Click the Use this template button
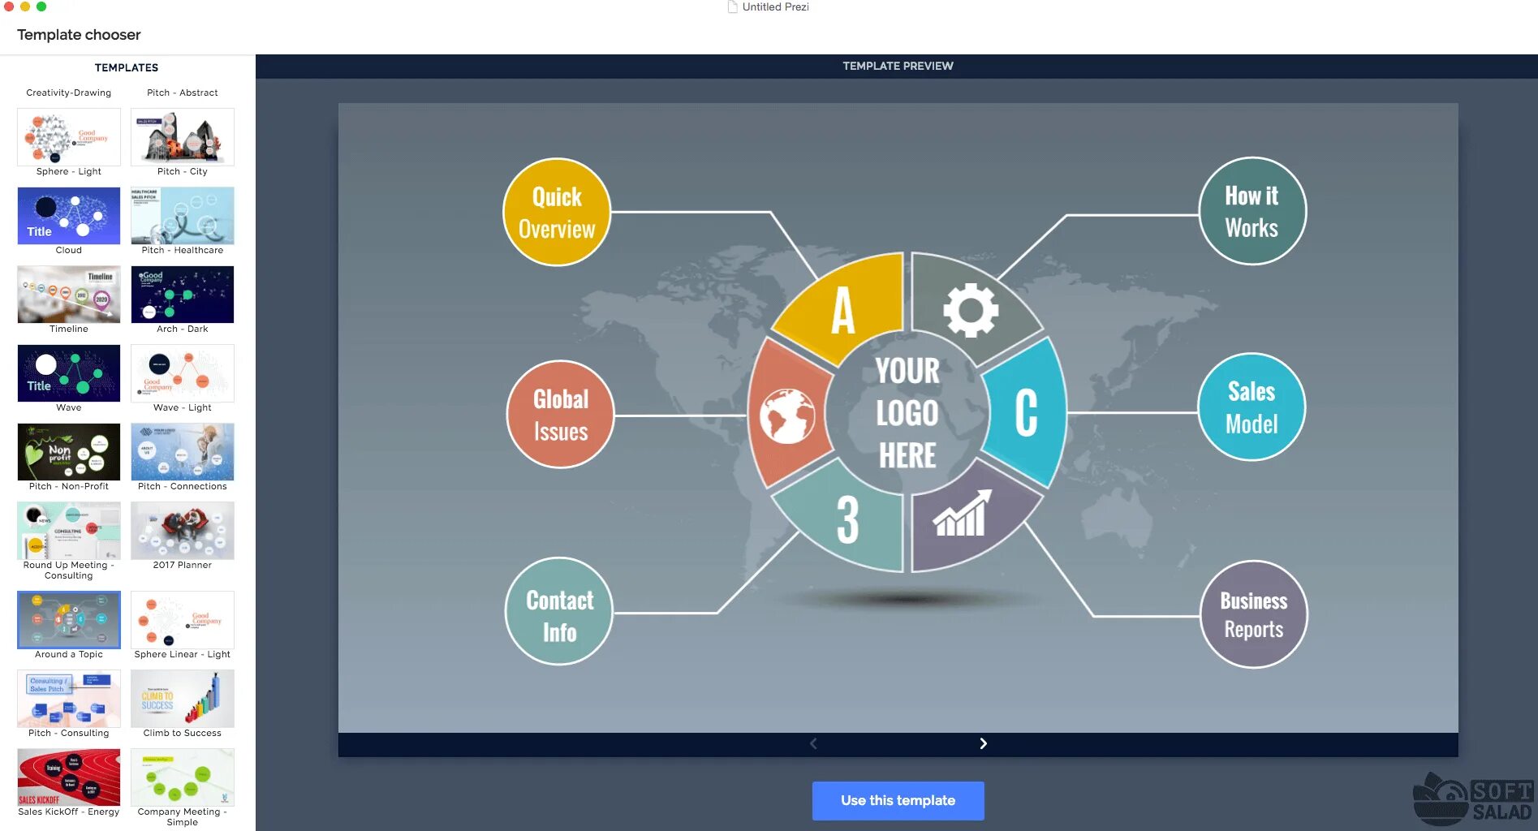1538x831 pixels. [898, 800]
